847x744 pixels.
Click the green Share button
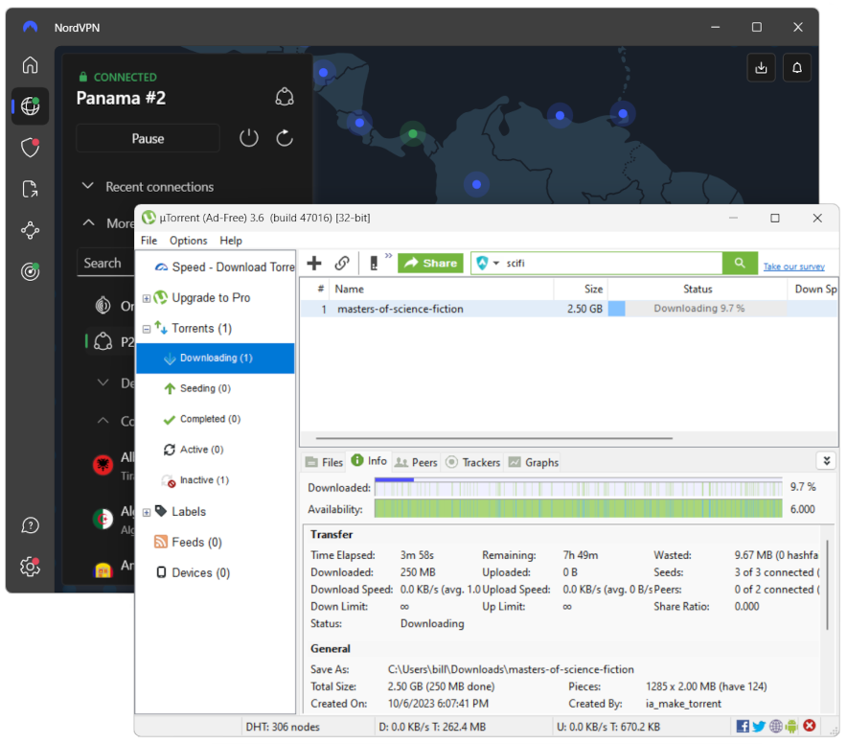pyautogui.click(x=430, y=264)
